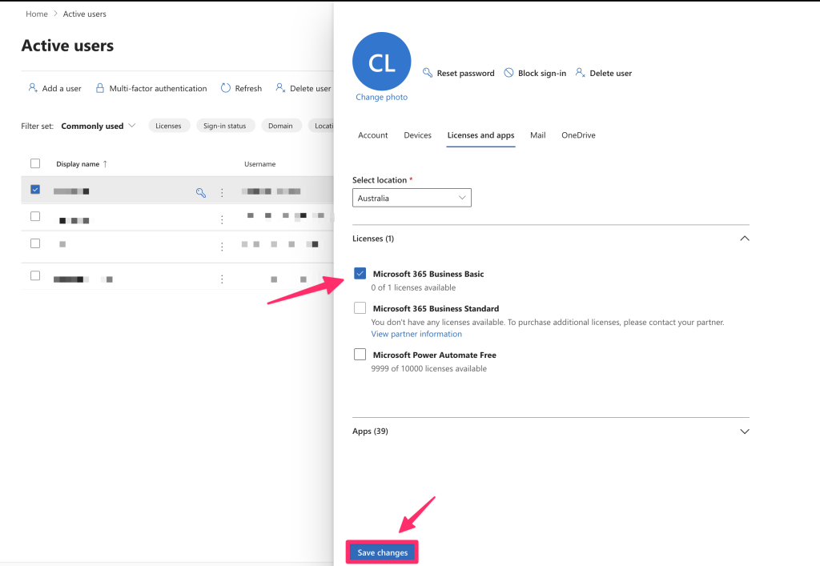Check the second user row checkbox
The height and width of the screenshot is (566, 820).
[35, 216]
